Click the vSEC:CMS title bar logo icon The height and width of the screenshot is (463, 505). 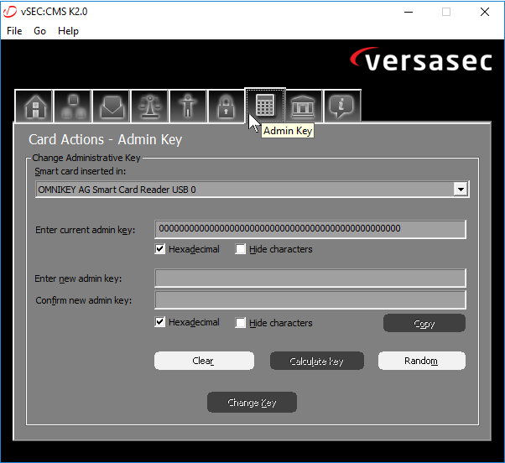(x=10, y=12)
